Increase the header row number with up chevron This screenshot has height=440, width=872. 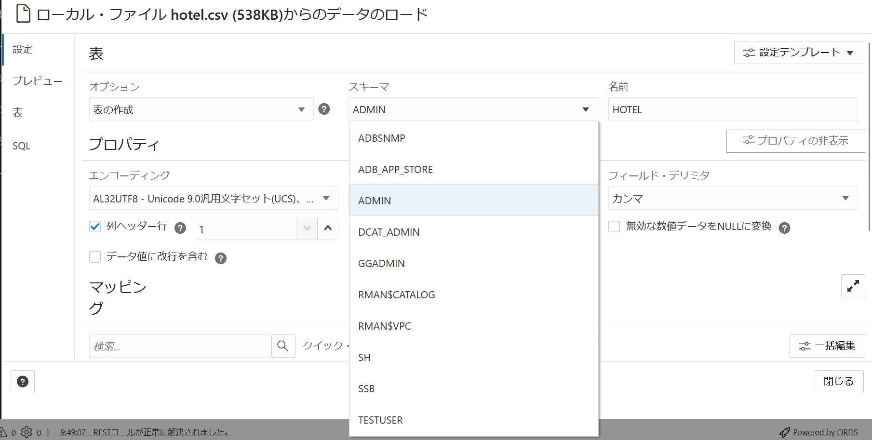(x=328, y=228)
